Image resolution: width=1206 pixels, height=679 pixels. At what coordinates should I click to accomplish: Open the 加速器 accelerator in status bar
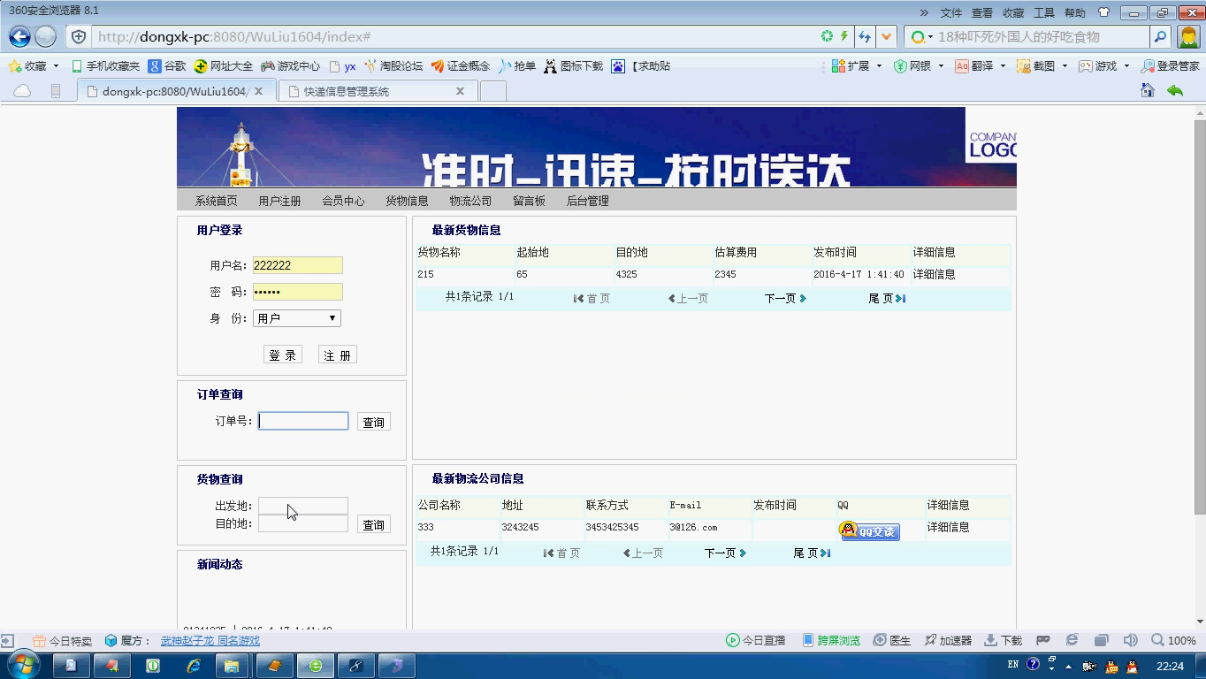pos(948,640)
